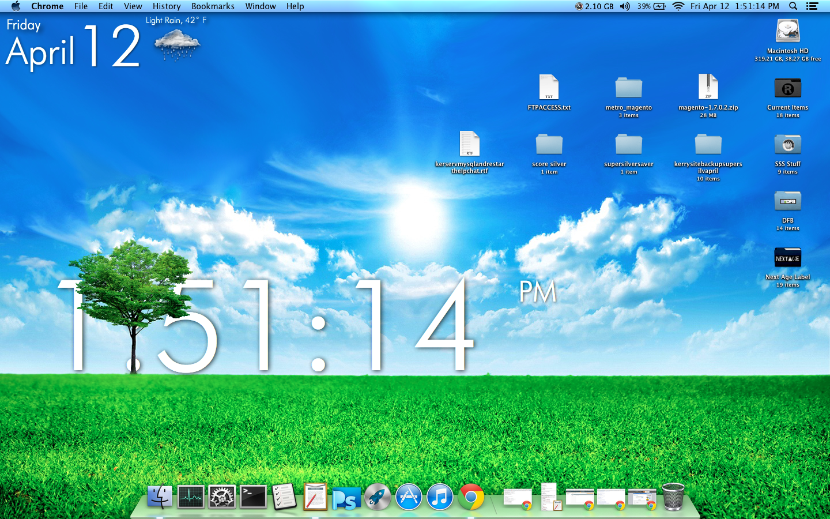This screenshot has width=830, height=519.
Task: Click the 2.10 GB memory status item
Action: pos(594,6)
